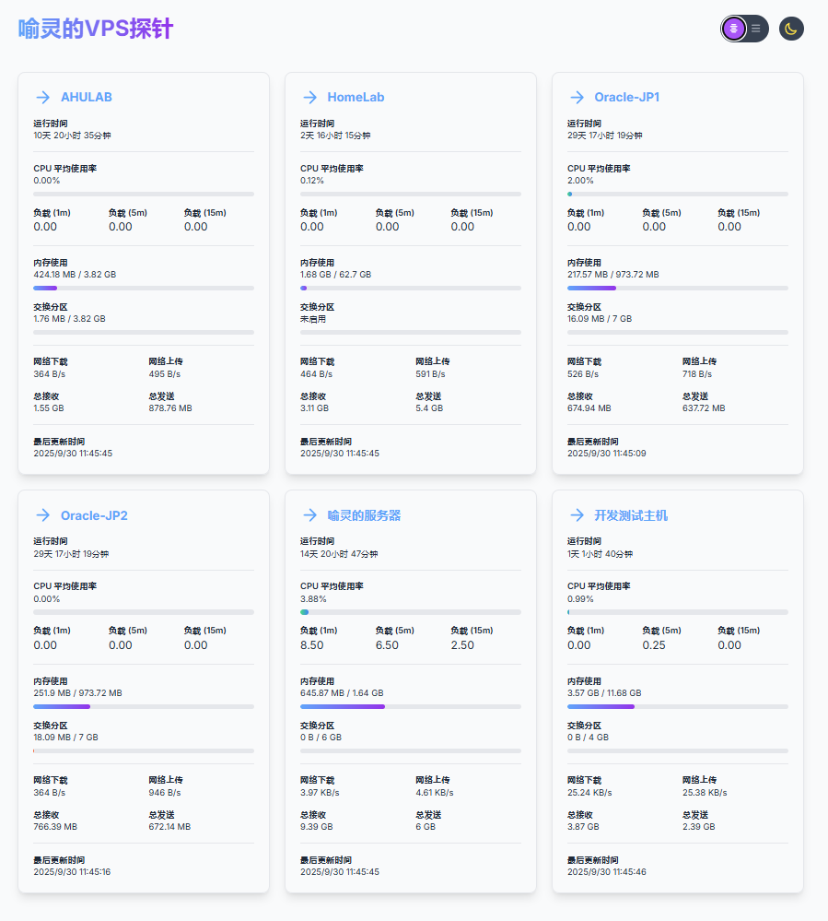Open the Oracle-JP2 server title
This screenshot has height=921, width=828.
click(x=94, y=515)
